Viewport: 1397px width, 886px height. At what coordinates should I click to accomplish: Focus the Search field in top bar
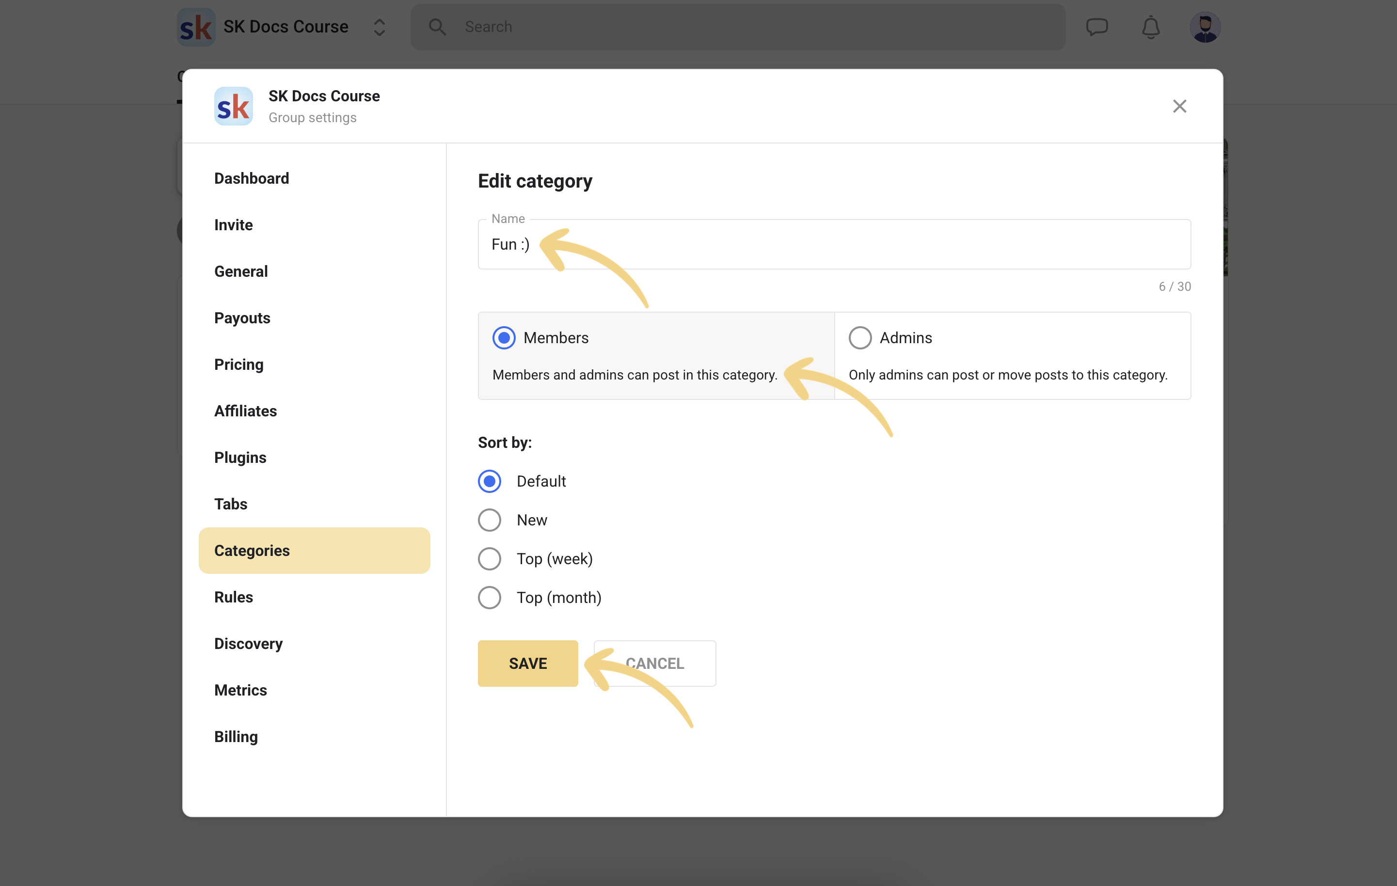tap(738, 27)
